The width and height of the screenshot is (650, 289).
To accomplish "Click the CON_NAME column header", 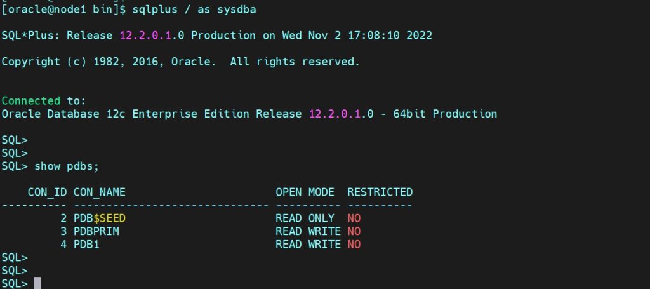I will pos(100,192).
